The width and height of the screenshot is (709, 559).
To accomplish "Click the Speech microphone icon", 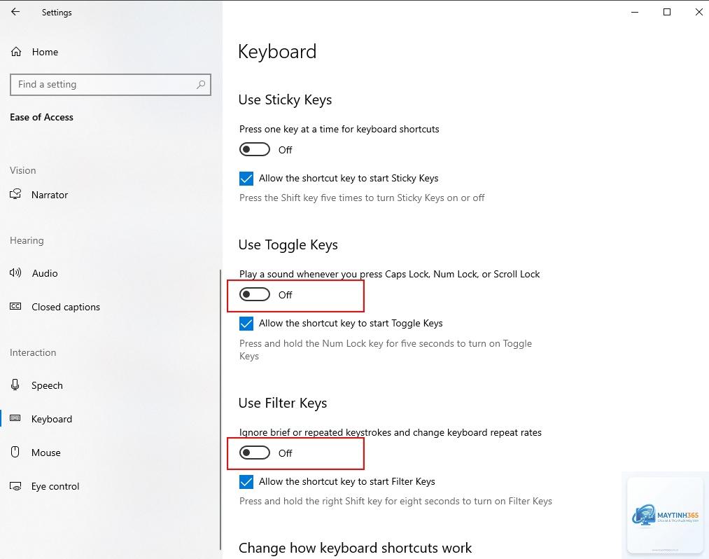I will [x=15, y=385].
